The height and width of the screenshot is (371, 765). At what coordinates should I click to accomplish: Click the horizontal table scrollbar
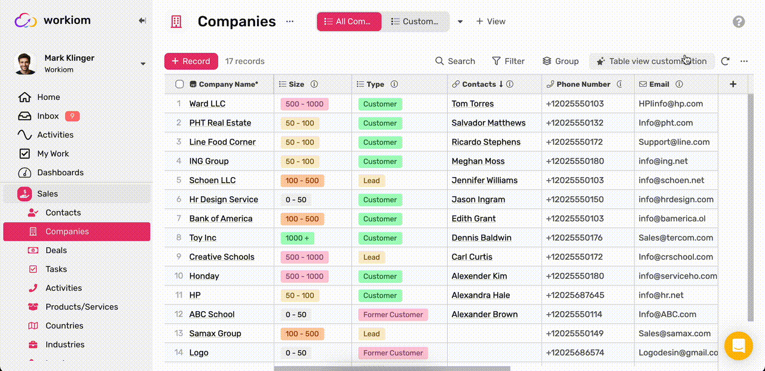tap(391, 369)
